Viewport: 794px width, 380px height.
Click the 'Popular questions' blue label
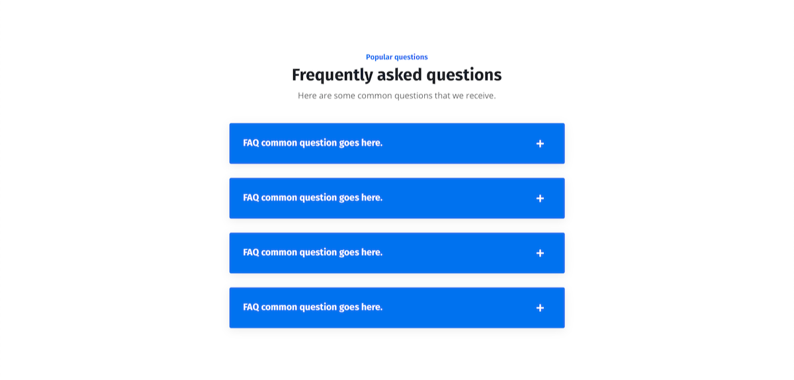pyautogui.click(x=396, y=57)
